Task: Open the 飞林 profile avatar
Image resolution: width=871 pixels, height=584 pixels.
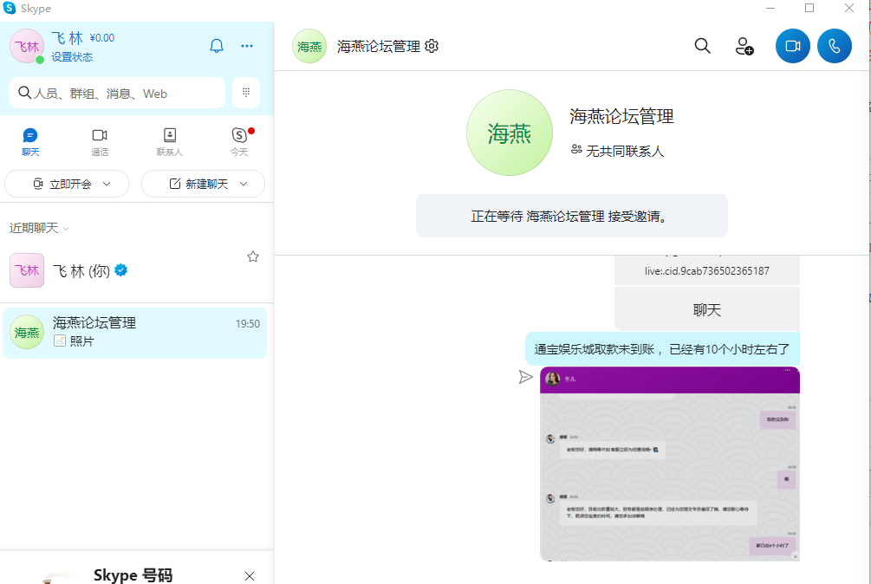Action: click(x=27, y=46)
